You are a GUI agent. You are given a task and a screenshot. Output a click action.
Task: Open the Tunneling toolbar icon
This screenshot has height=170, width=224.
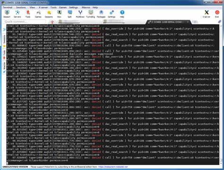(91, 14)
